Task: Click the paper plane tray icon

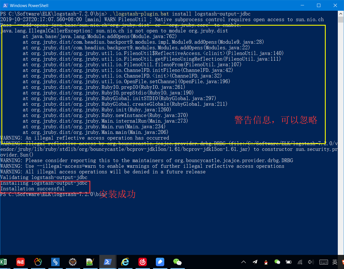Action: [x=255, y=262]
